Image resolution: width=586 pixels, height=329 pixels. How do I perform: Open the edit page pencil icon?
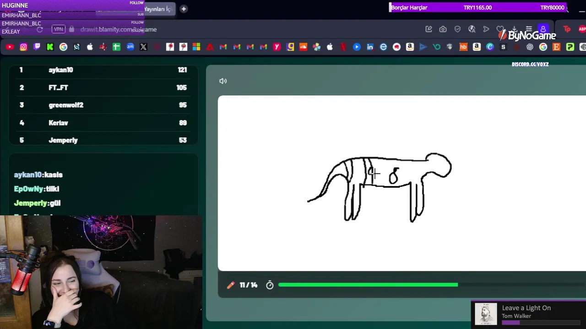click(429, 29)
